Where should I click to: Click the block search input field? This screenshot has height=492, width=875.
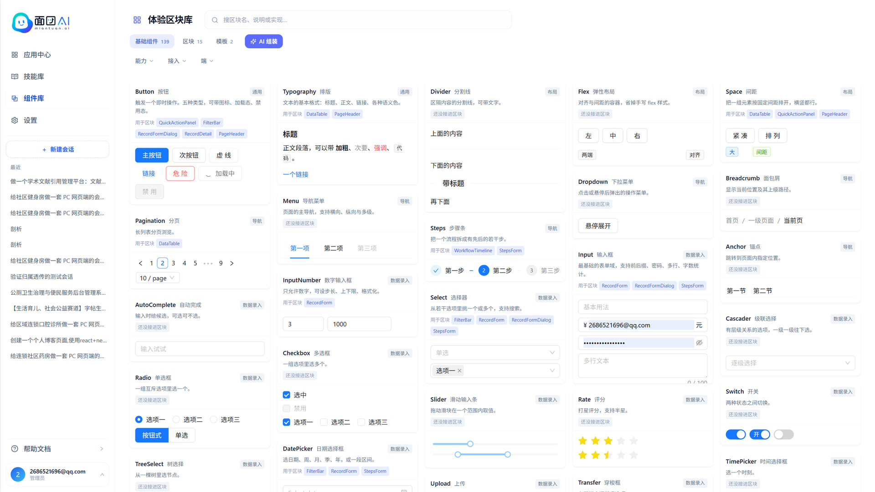[x=358, y=20]
